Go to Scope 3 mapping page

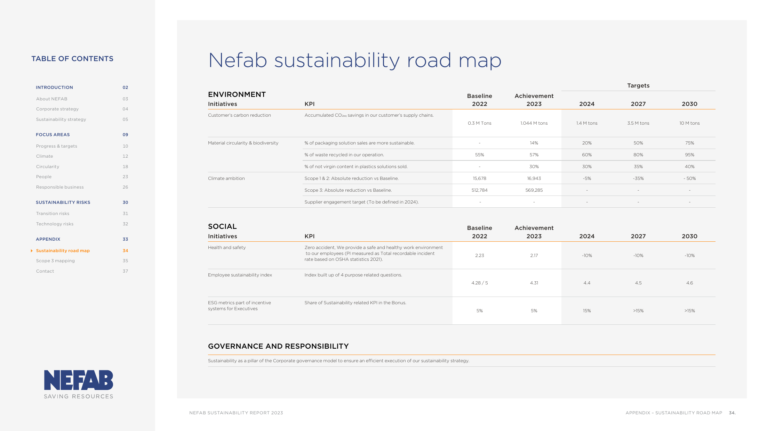pos(55,261)
